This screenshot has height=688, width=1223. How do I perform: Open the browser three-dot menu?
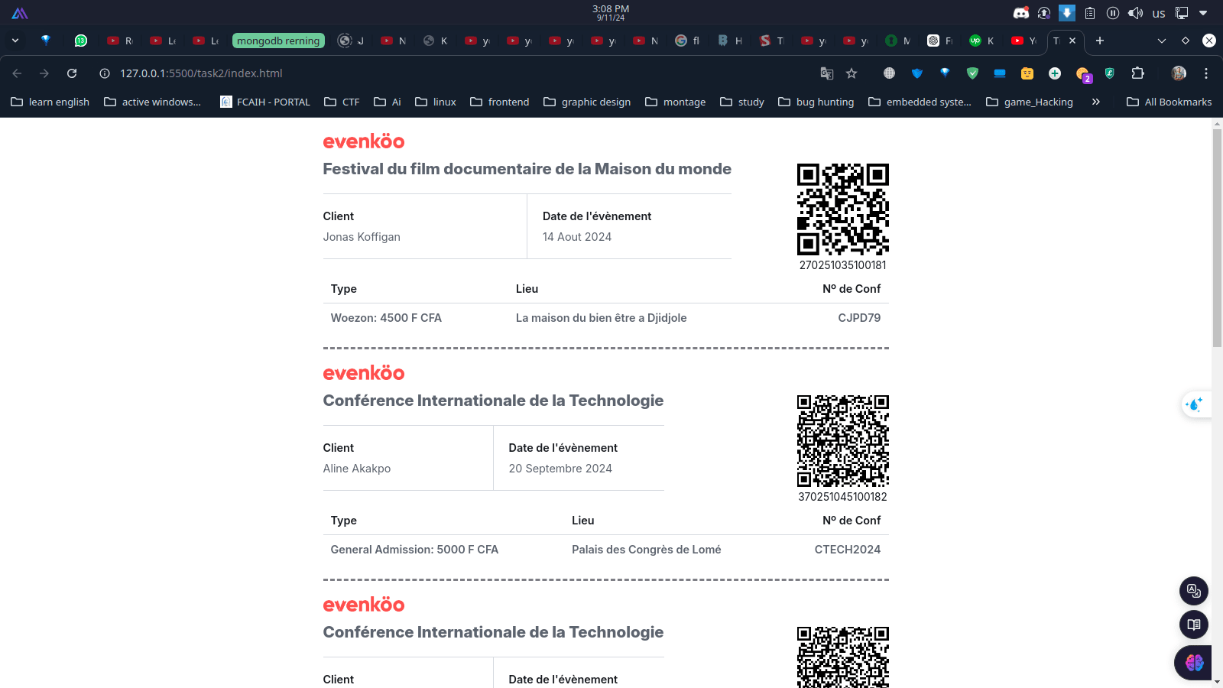1206,73
